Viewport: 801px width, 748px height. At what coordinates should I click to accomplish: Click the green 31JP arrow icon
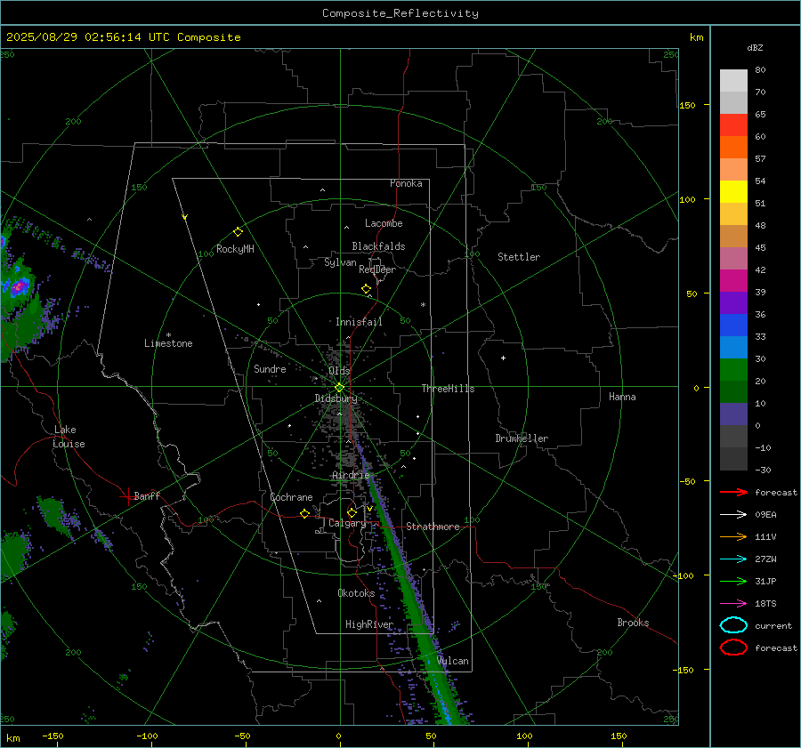point(733,581)
